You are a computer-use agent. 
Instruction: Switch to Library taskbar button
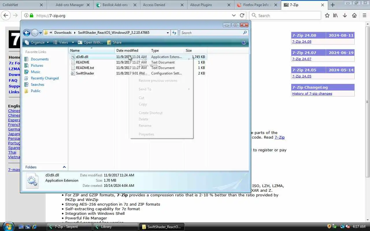coord(116,227)
